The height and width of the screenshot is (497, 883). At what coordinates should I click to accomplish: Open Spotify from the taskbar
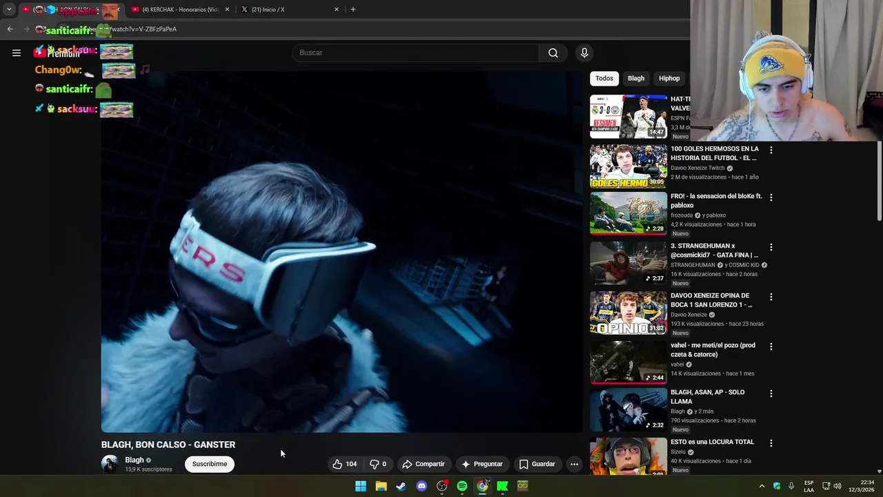coord(462,486)
